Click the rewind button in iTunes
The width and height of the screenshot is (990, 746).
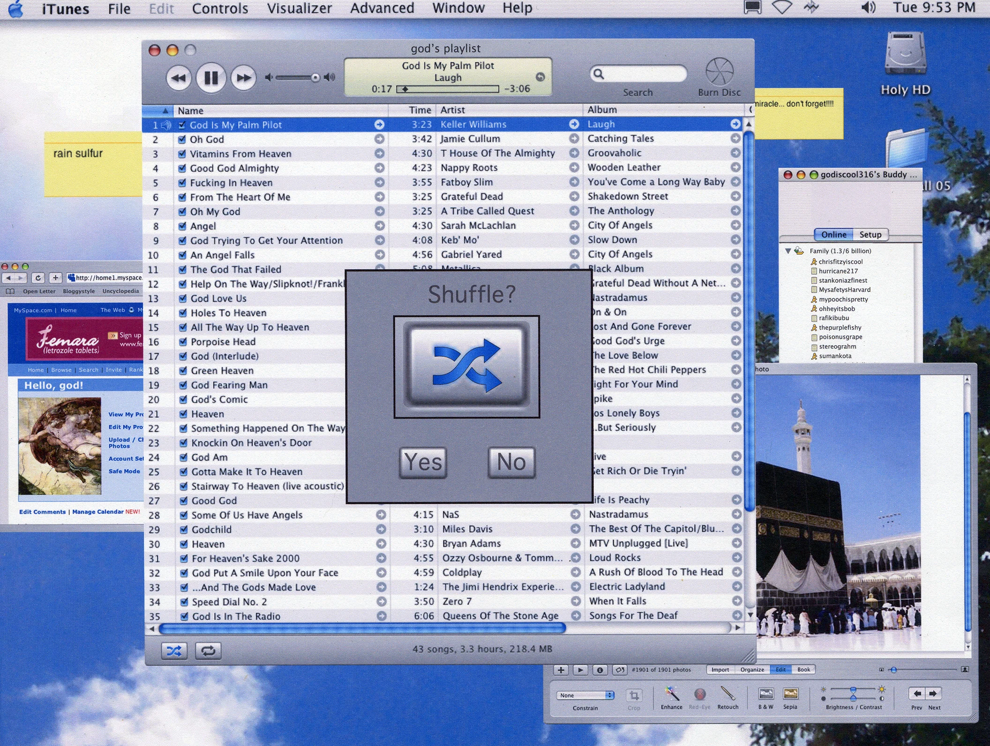179,78
